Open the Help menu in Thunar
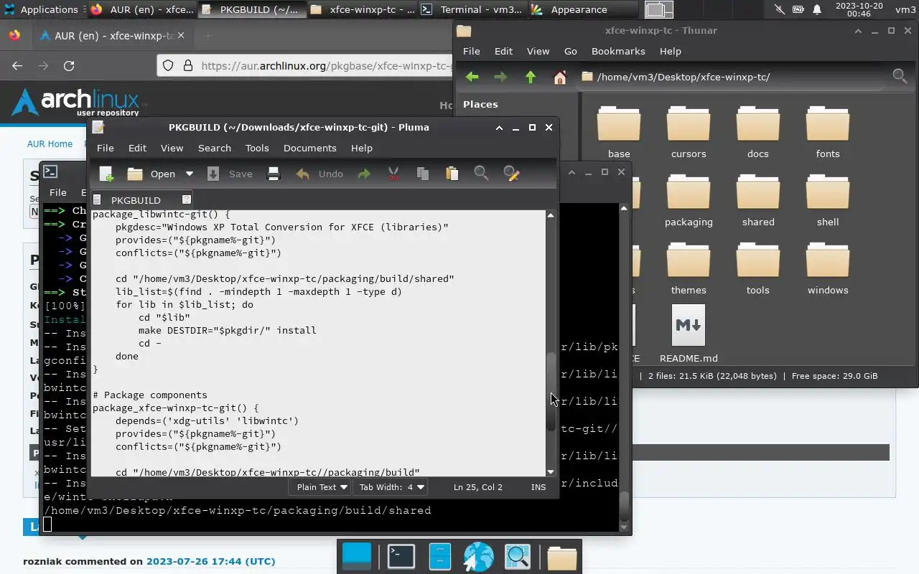The image size is (919, 574). point(670,51)
